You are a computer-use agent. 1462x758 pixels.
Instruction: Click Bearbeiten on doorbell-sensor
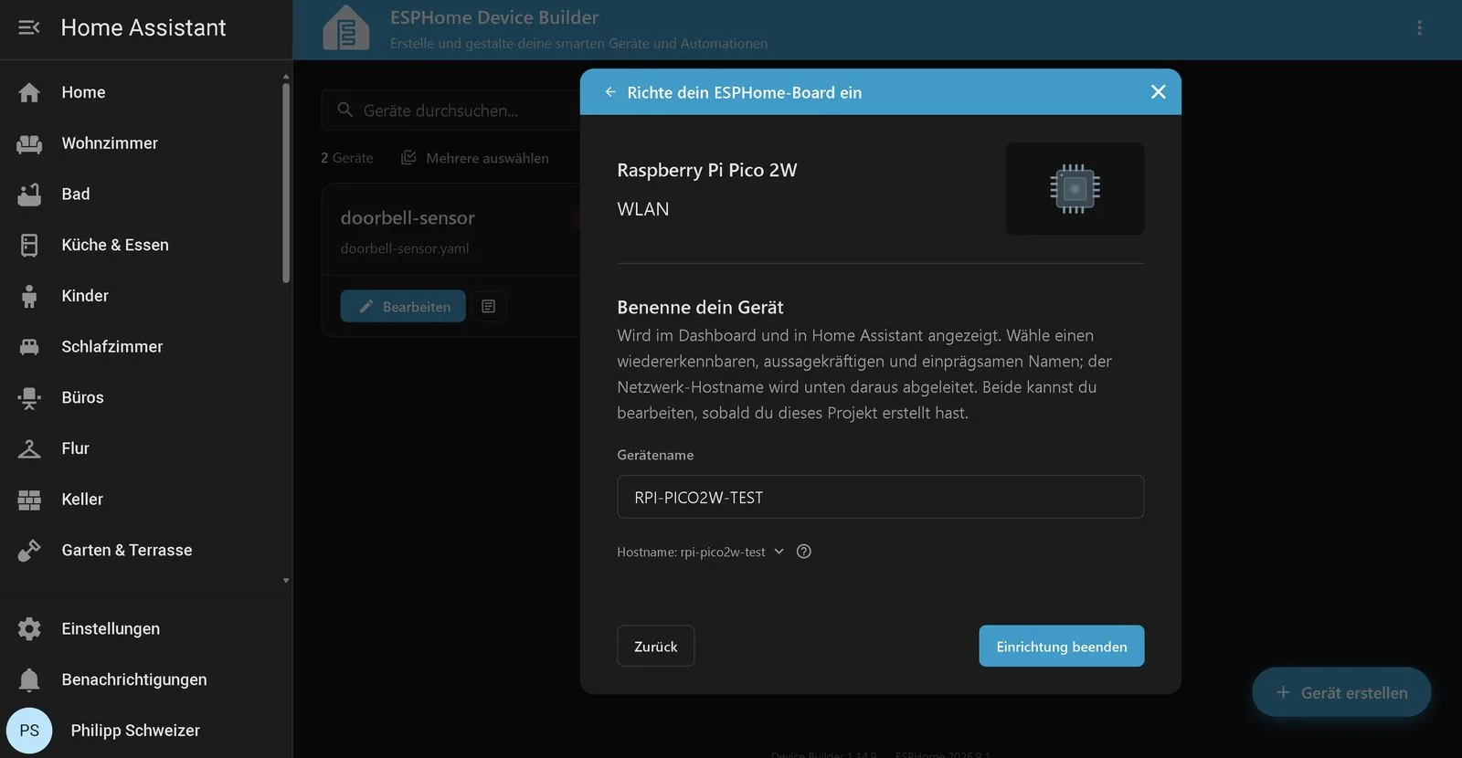[403, 306]
